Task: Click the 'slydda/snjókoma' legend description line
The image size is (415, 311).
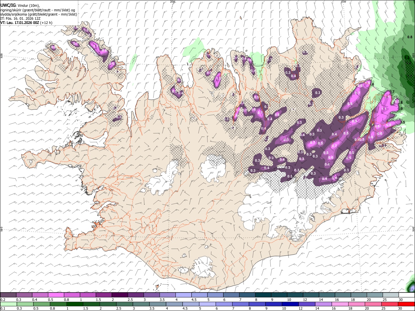Action: [x=39, y=14]
